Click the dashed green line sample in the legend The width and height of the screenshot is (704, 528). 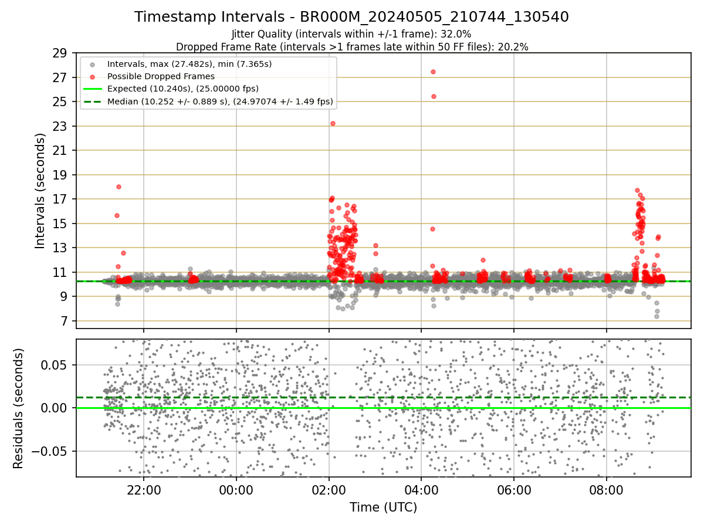[93, 101]
